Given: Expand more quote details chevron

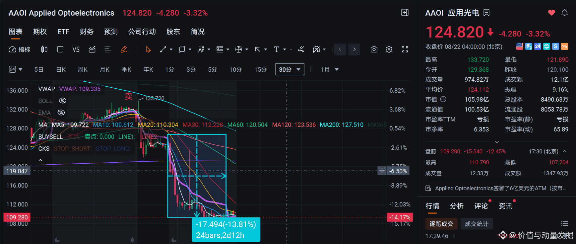Looking at the screenshot, I should click(497, 142).
